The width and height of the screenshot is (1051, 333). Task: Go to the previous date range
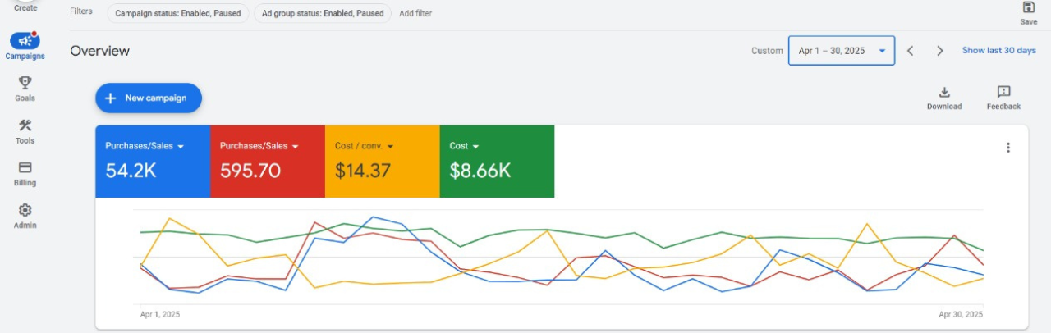click(x=910, y=51)
